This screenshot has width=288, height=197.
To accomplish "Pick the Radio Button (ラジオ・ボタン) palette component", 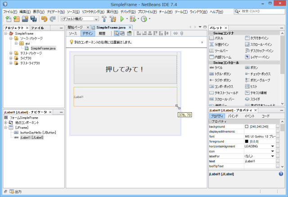I will 220,80.
